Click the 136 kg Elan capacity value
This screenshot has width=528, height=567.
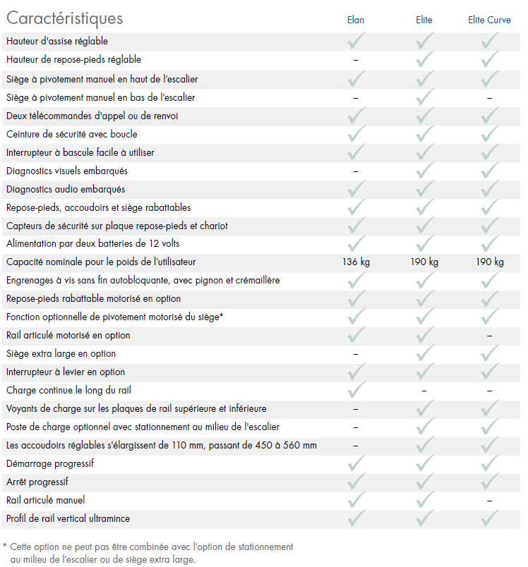click(x=356, y=262)
